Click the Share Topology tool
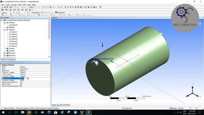Viewport: 204px width, 115px height. click(47, 13)
